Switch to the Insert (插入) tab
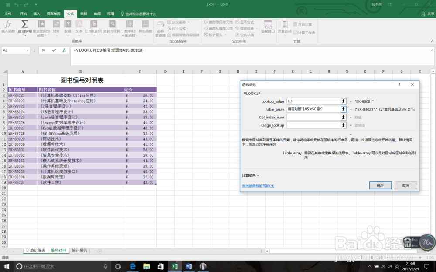 pyautogui.click(x=37, y=13)
